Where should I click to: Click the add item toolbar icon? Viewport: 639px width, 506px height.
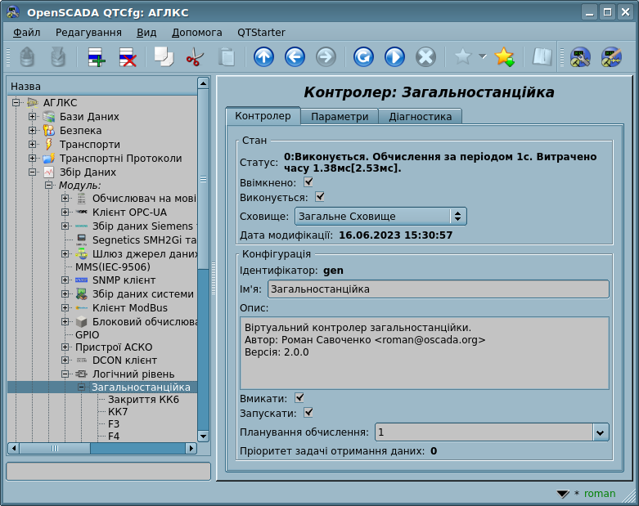[96, 57]
